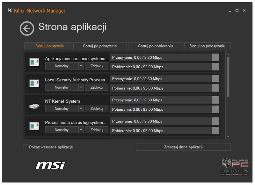Sort by Sortuj po pobieraniu
Image resolution: width=255 pixels, height=185 pixels.
(x=156, y=46)
